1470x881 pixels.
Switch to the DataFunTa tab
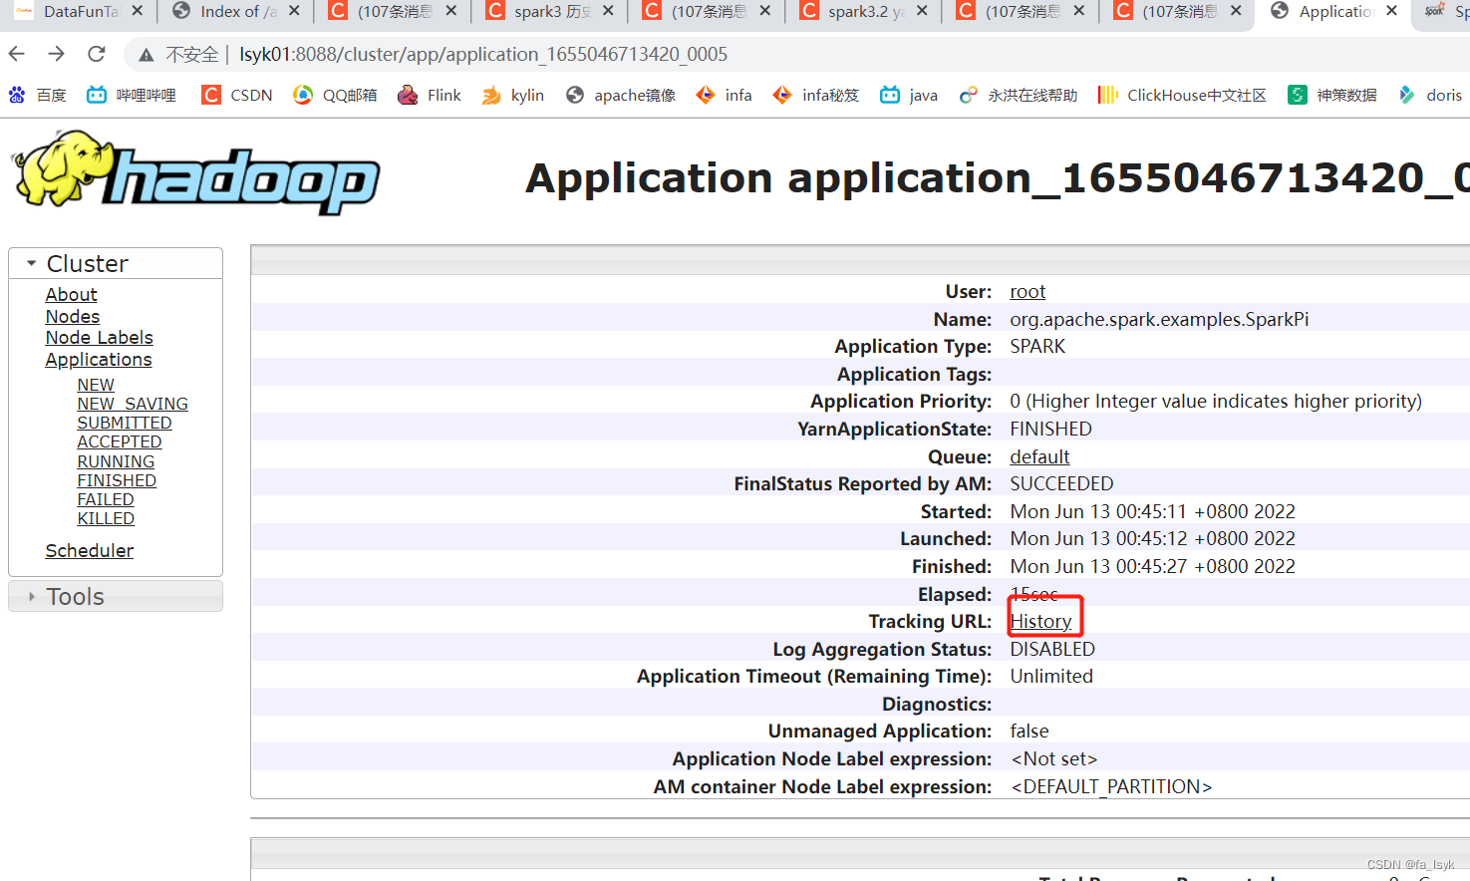[x=80, y=11]
